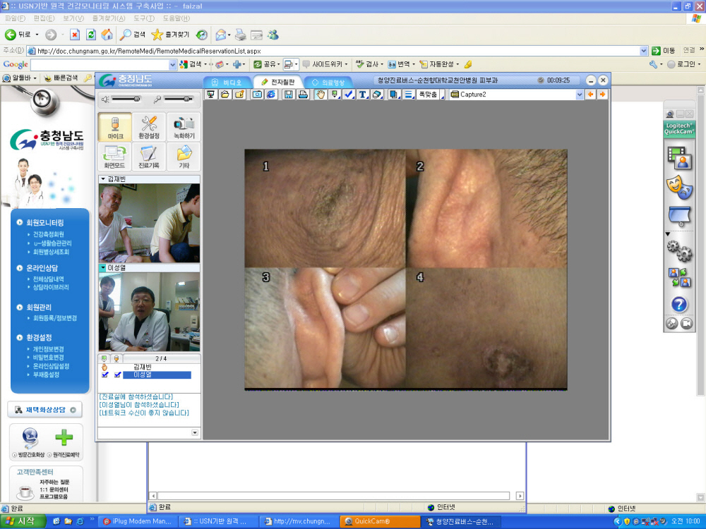The image size is (706, 529).
Task: Click the printer icon in whiteboard toolbar
Action: click(x=302, y=95)
